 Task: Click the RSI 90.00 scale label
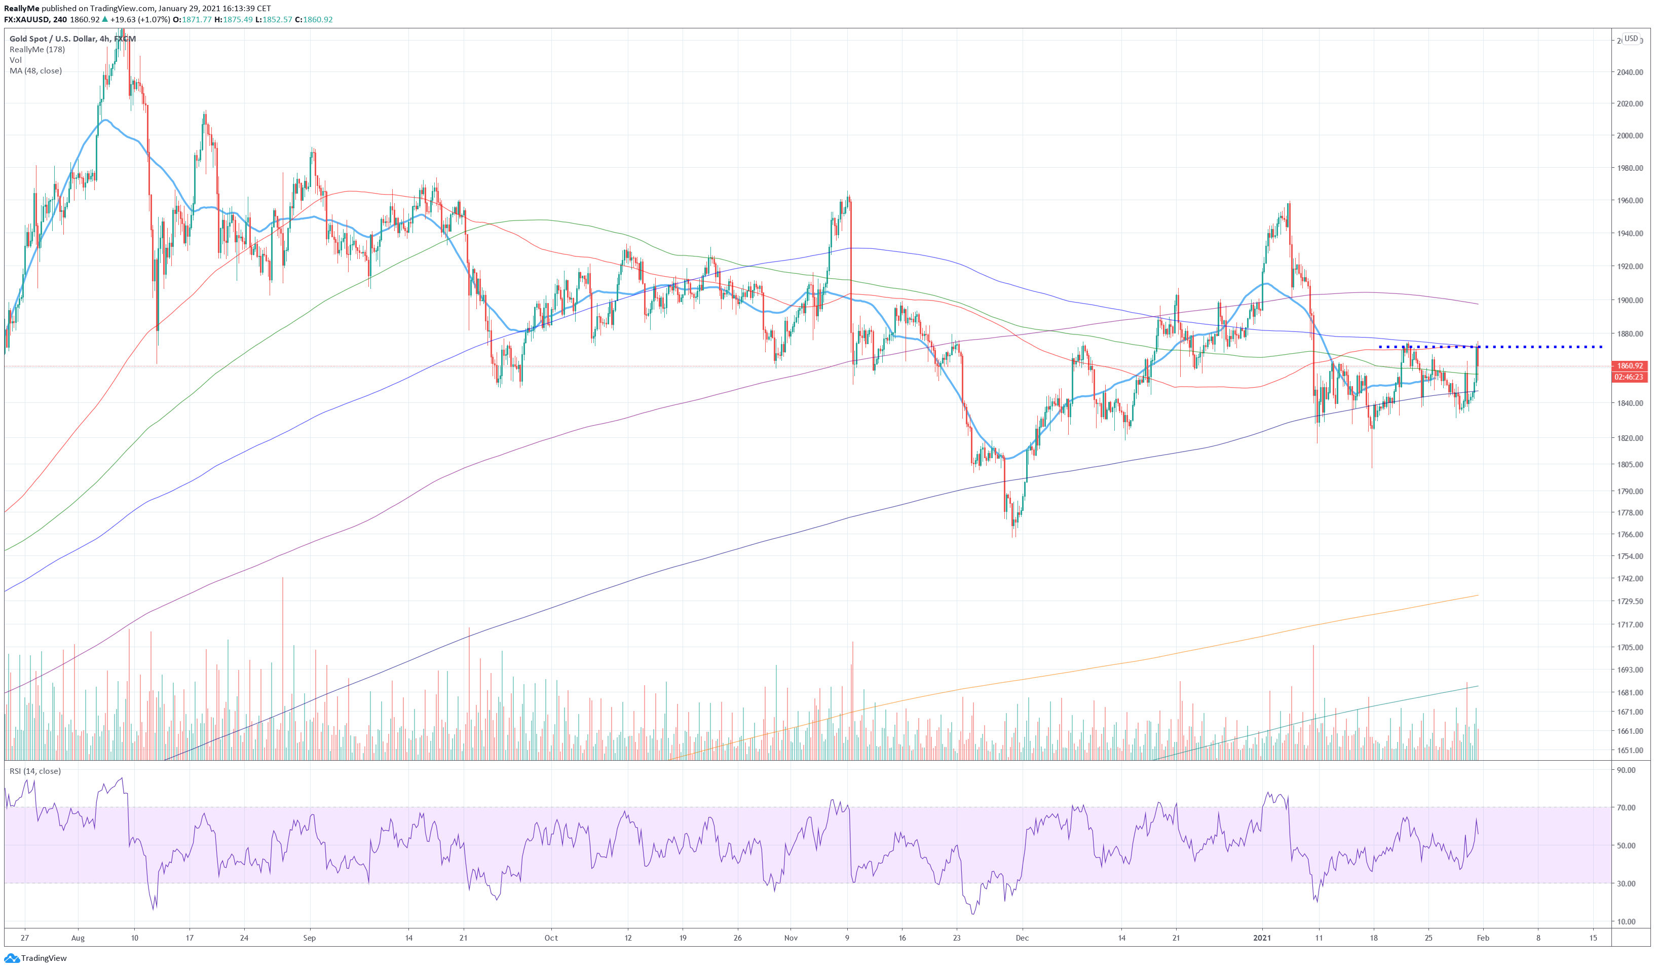1626,770
